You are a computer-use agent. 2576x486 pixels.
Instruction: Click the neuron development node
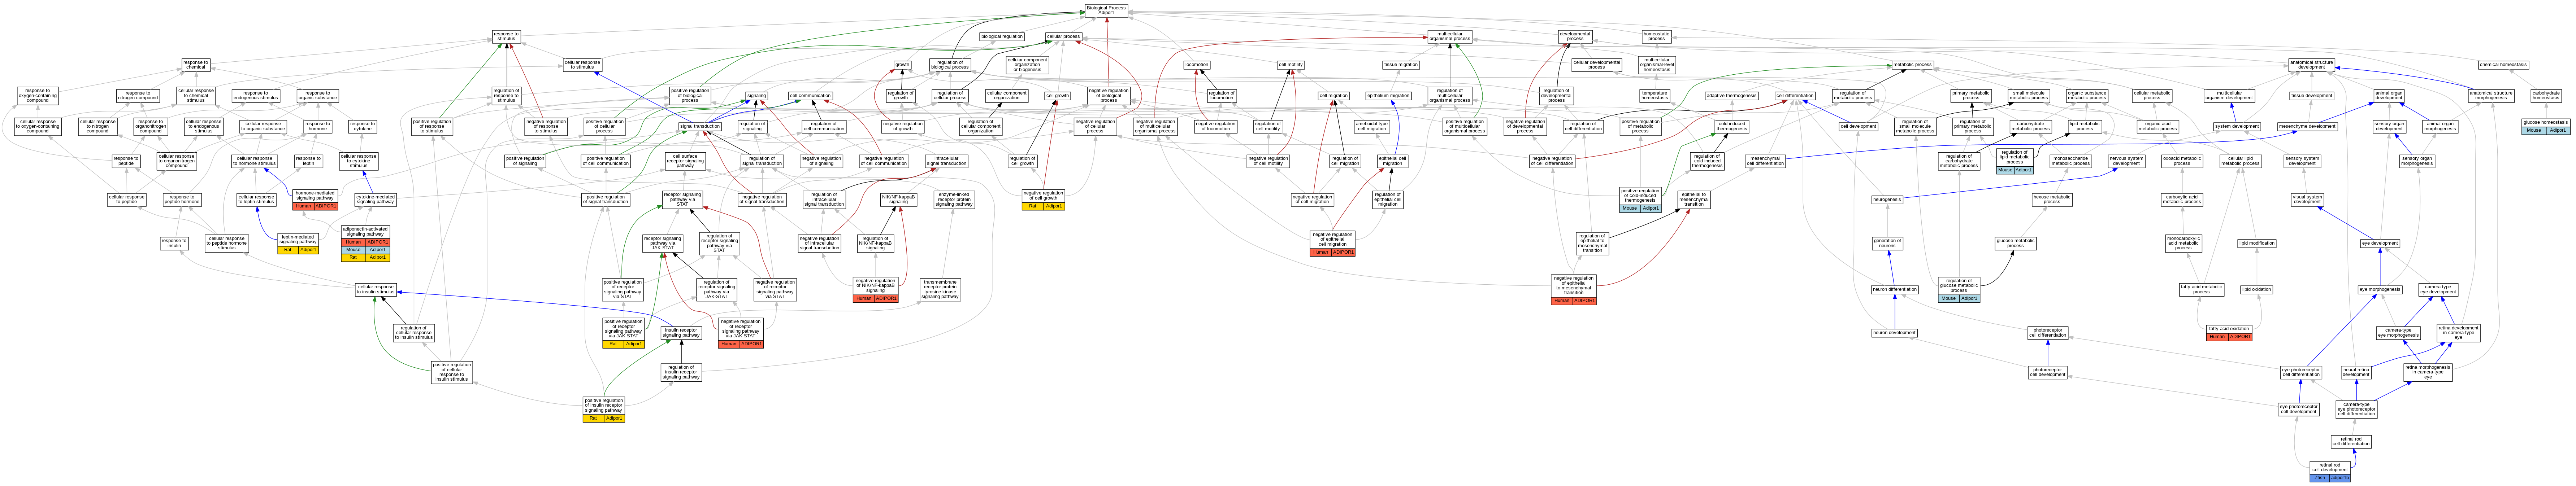coord(1894,333)
